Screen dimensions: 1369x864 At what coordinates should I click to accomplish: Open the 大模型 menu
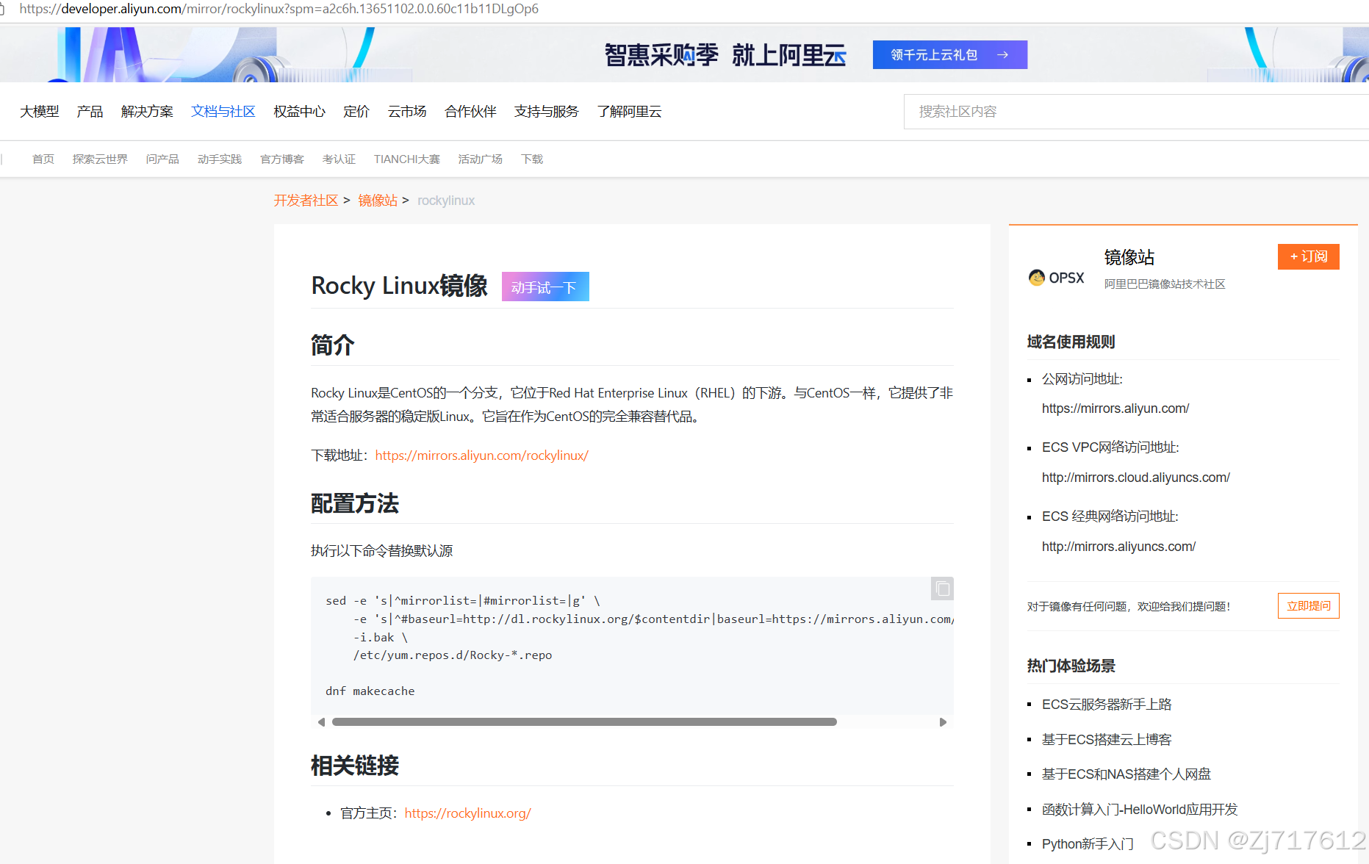tap(40, 111)
